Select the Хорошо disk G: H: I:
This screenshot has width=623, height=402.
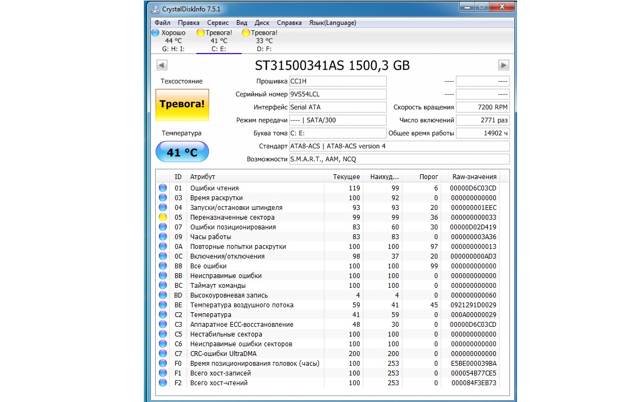coord(173,41)
